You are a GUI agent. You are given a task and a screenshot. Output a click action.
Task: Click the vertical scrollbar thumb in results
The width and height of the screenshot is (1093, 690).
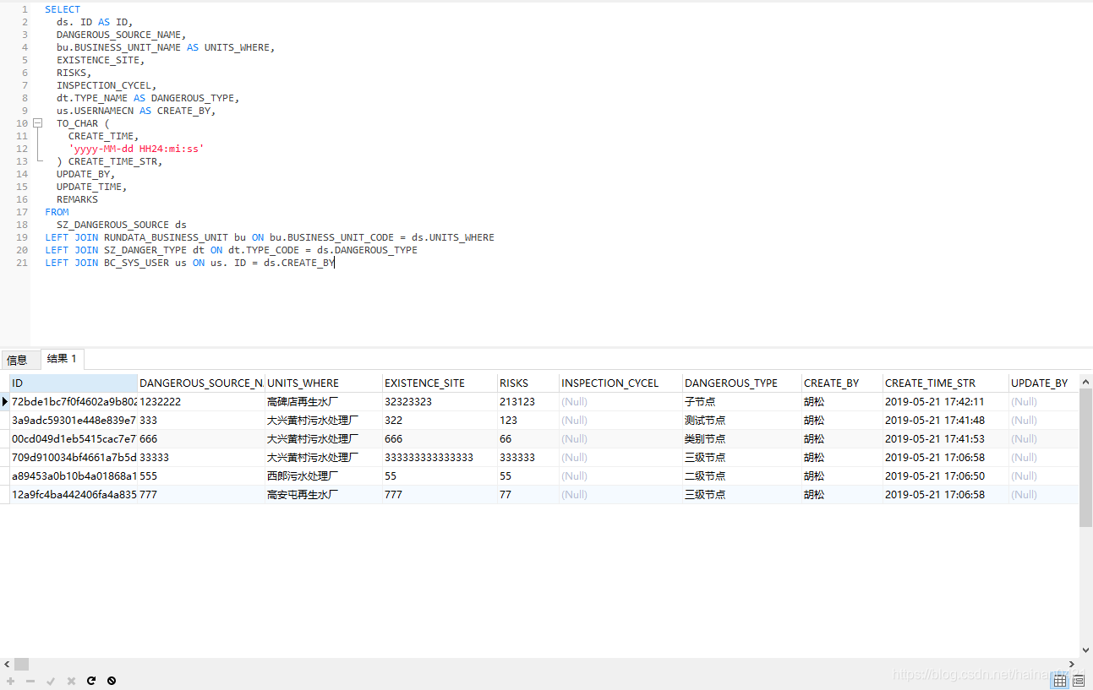pos(1086,457)
